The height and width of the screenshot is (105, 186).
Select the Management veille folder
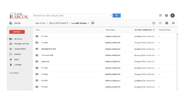click(49, 49)
